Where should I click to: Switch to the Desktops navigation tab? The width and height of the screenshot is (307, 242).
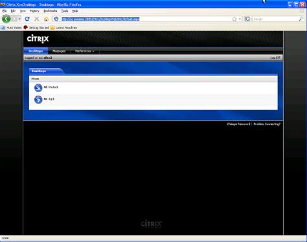pyautogui.click(x=36, y=51)
